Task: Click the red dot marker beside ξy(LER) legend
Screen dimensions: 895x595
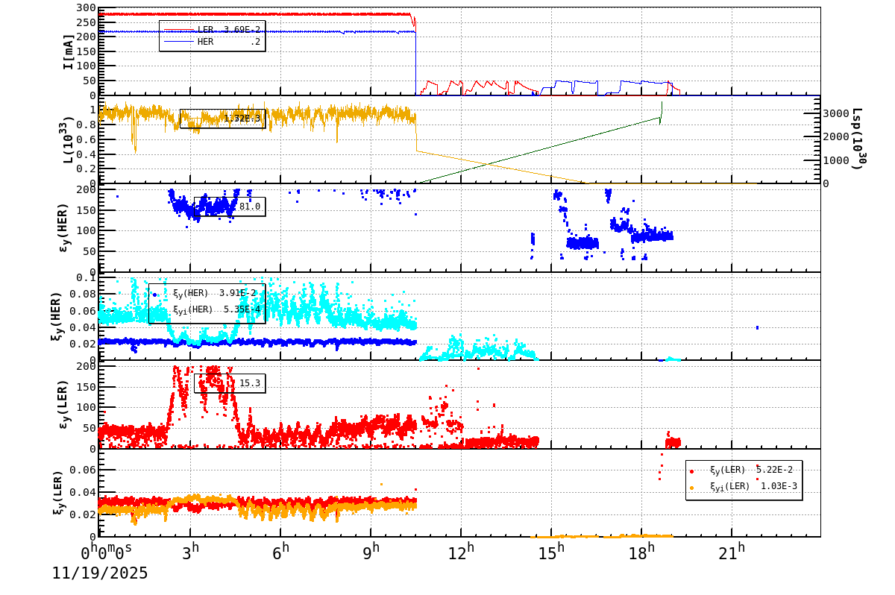Action: coord(692,471)
